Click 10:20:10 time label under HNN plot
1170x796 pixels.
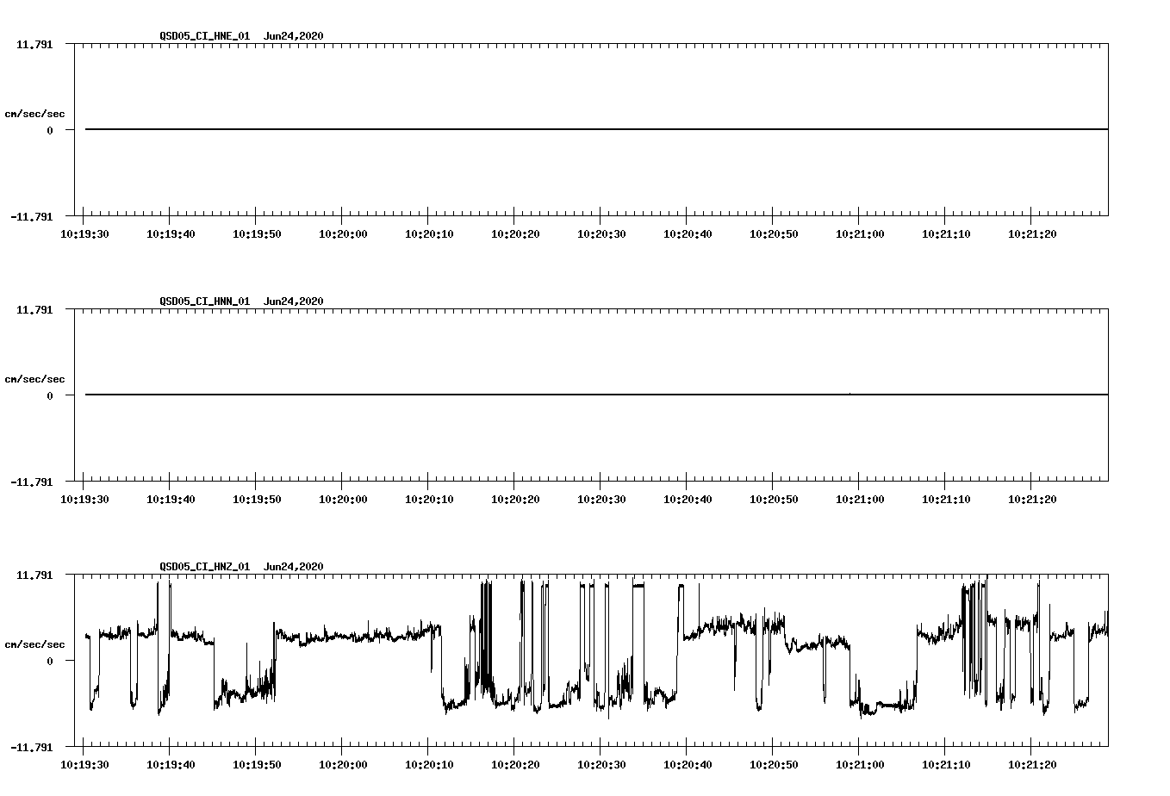(429, 499)
